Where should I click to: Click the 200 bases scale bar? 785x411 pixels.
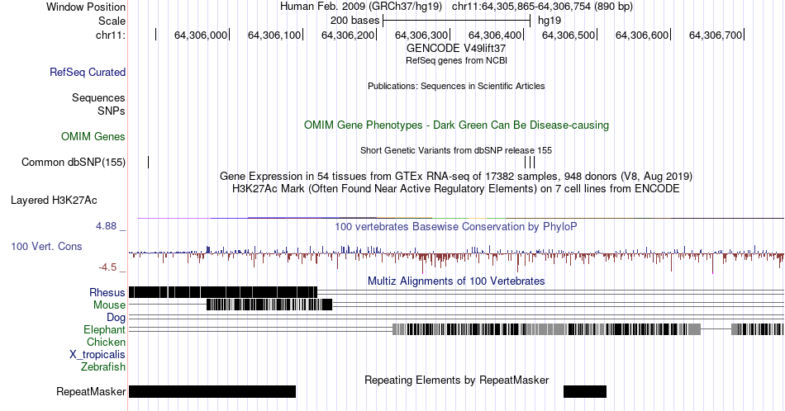click(x=457, y=21)
